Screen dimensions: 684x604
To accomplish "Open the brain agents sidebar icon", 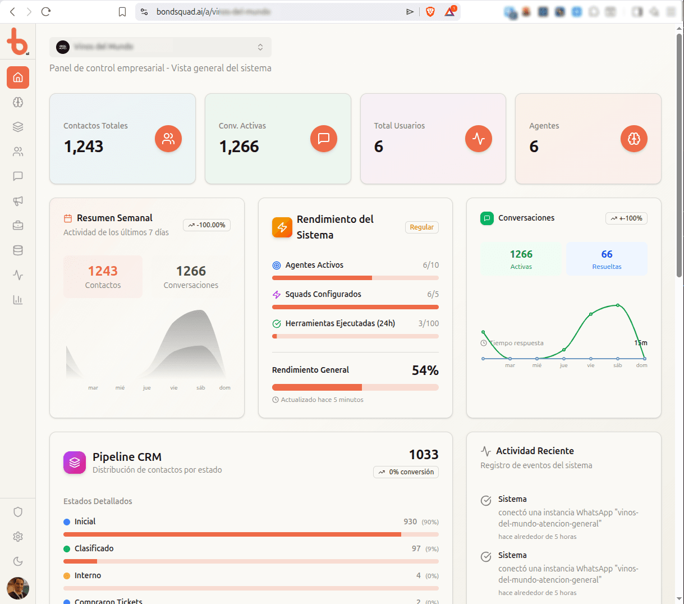I will click(x=18, y=102).
